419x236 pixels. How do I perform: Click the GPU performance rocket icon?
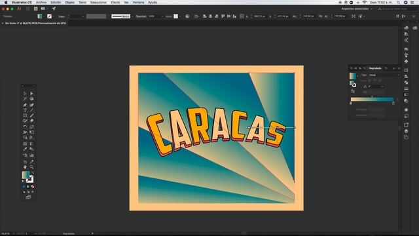(54, 9)
